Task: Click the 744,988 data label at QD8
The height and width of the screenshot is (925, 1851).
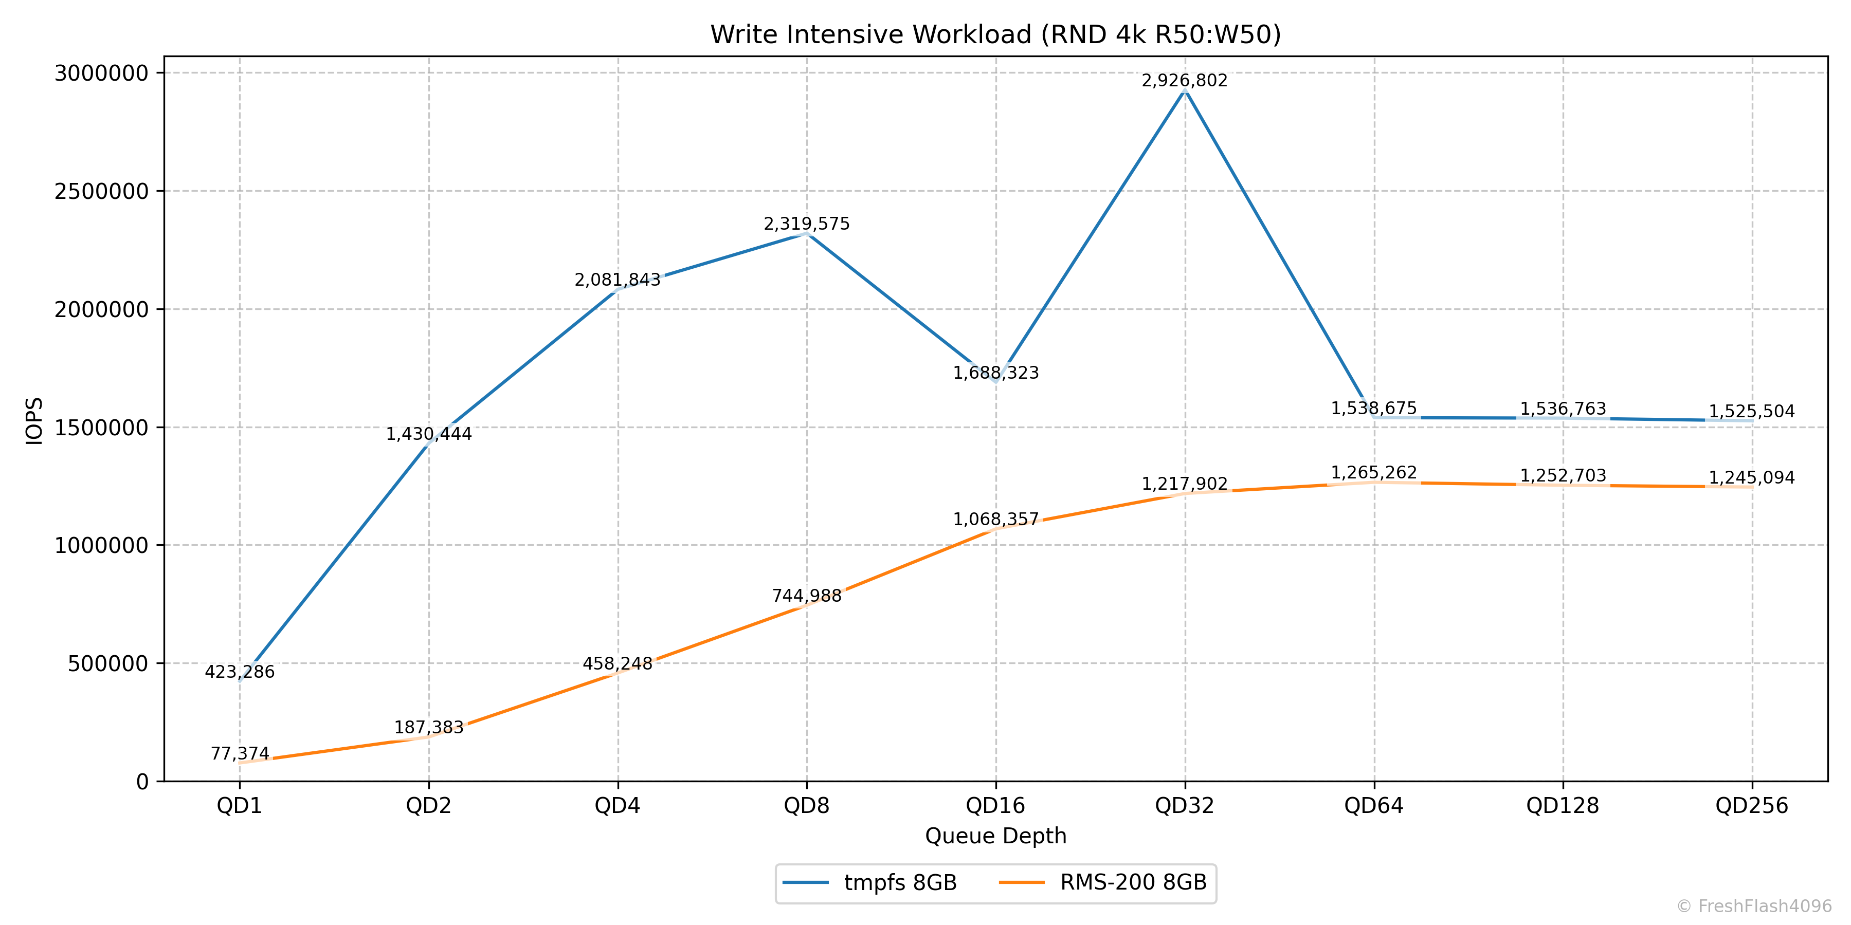Action: (x=806, y=596)
